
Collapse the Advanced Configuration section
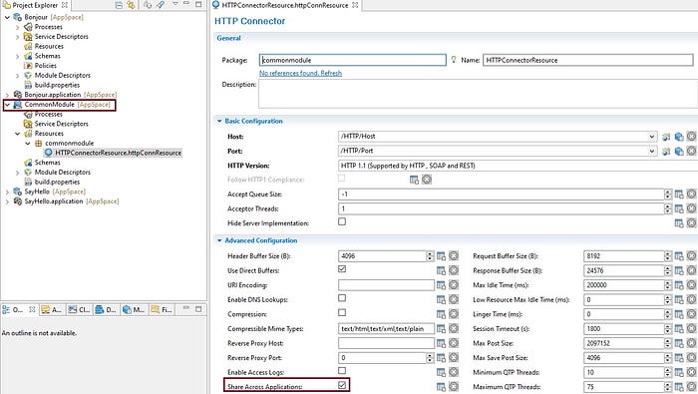coord(219,240)
